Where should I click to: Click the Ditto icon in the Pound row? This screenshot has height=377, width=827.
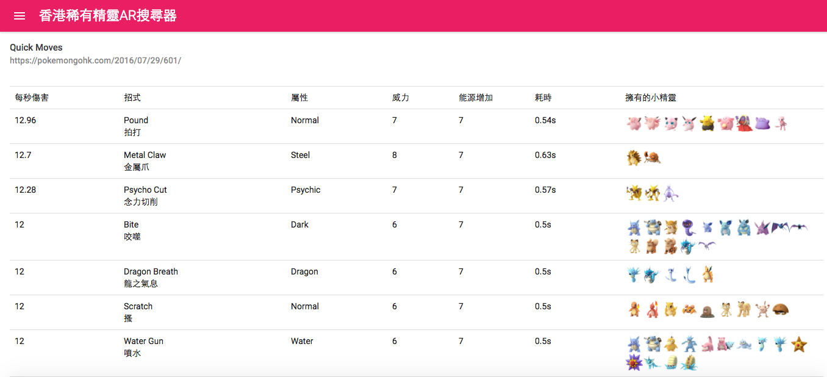pos(762,124)
